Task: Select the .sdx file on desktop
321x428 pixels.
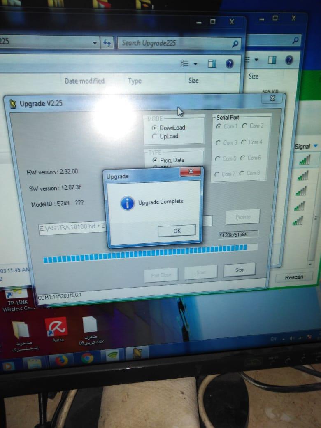Action: (x=91, y=330)
